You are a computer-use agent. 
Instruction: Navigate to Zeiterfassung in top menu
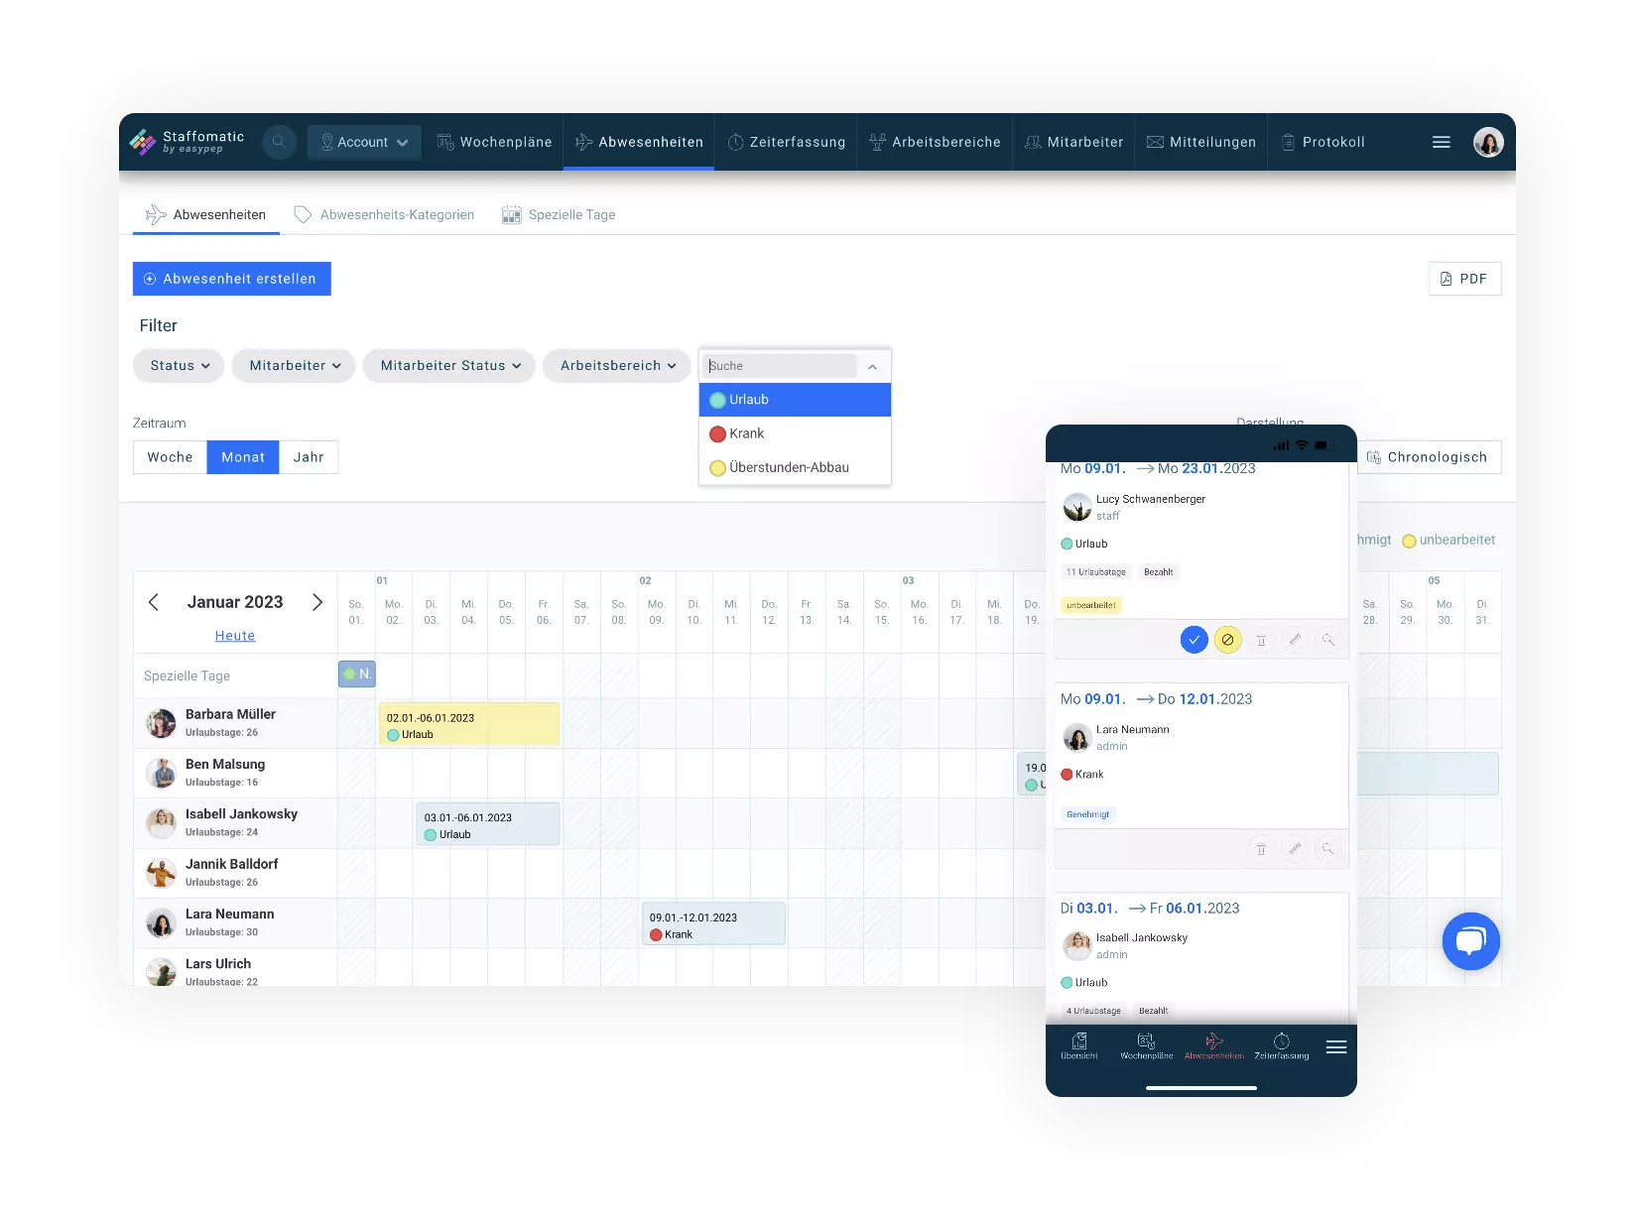coord(786,142)
